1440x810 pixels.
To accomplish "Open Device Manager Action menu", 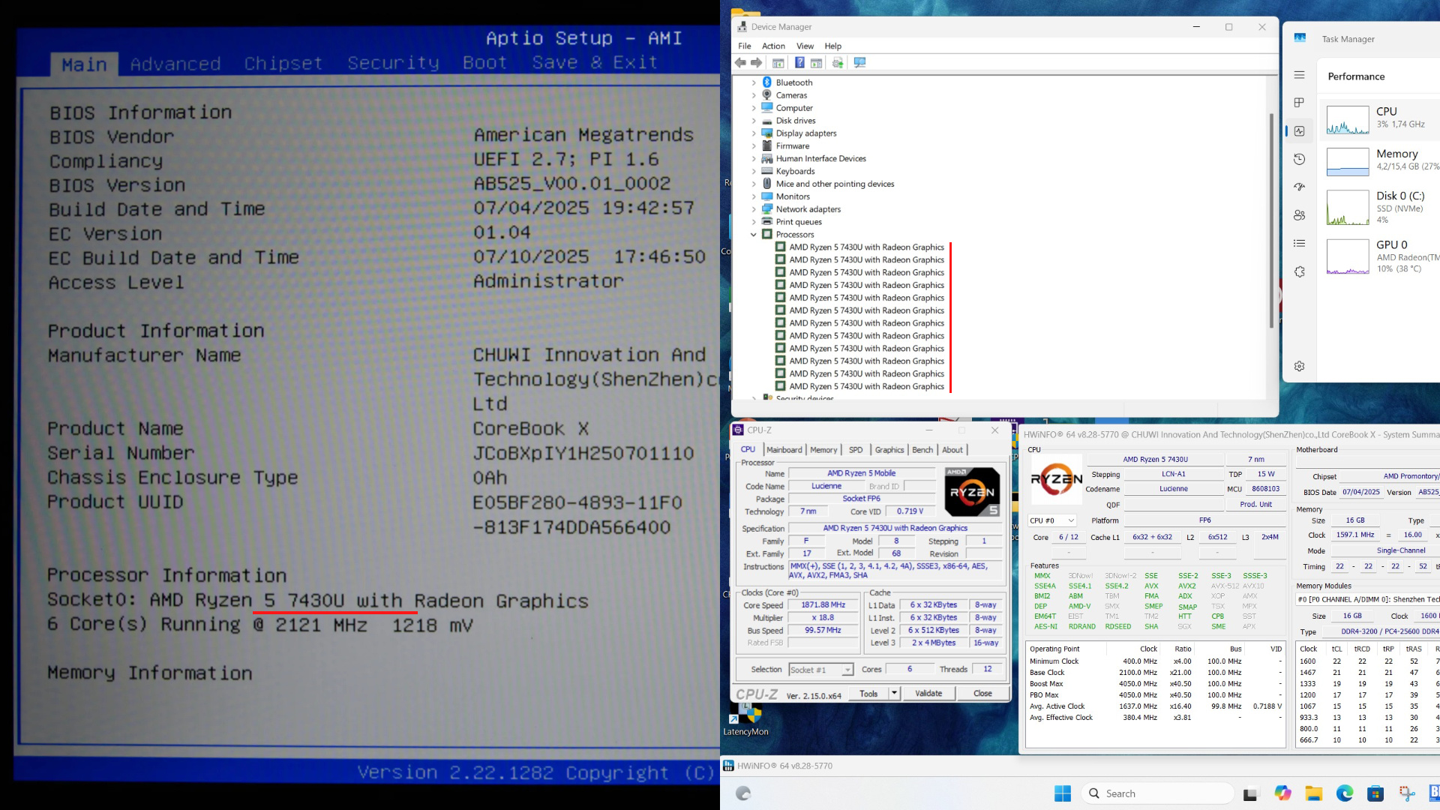I will tap(773, 46).
